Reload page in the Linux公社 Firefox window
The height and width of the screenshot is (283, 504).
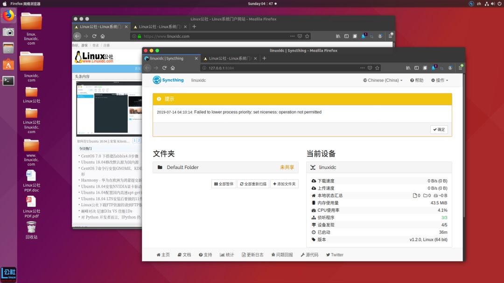tap(94, 36)
